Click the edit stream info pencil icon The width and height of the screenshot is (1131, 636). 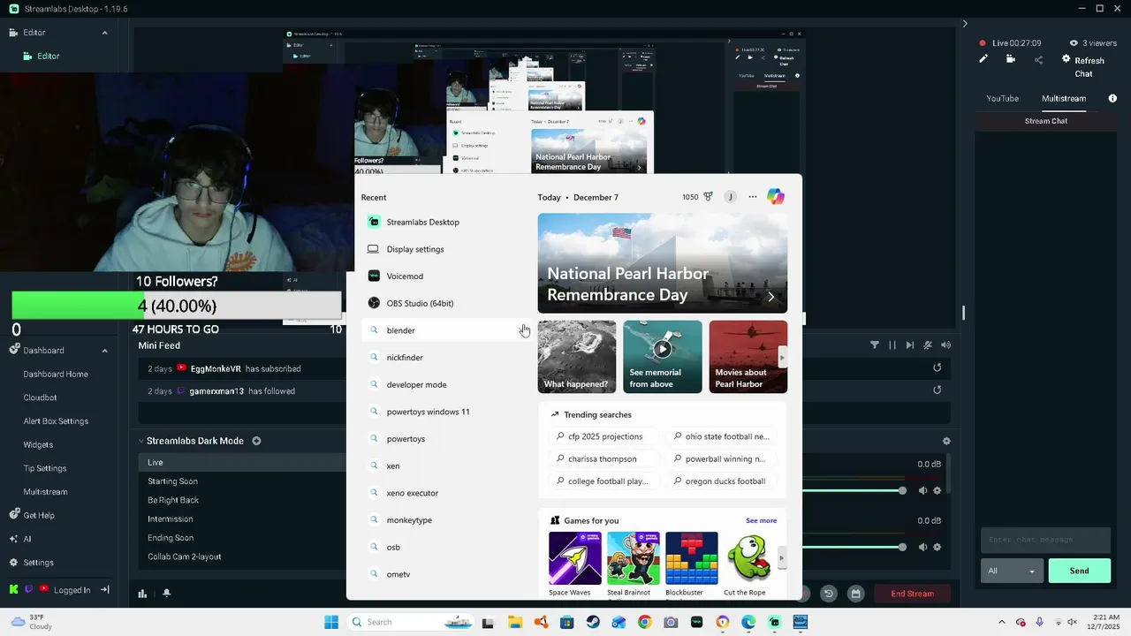983,59
